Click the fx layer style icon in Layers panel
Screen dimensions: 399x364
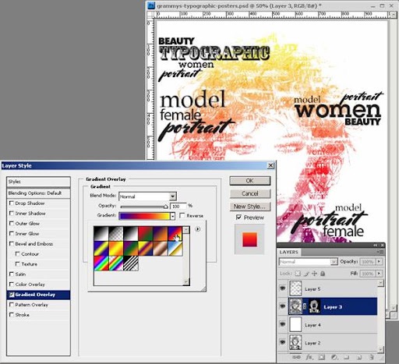click(309, 358)
